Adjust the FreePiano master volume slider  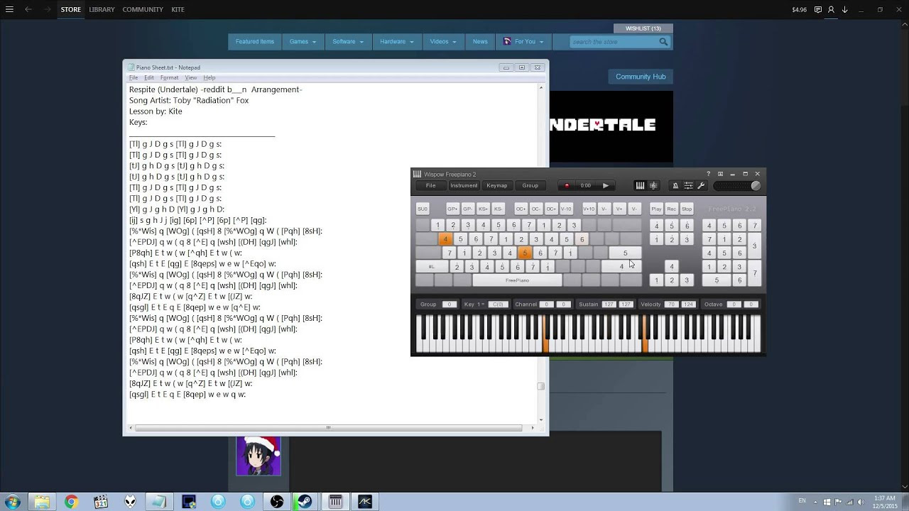coord(737,186)
